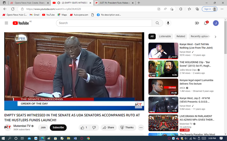Join the Mutembei TV channel

tap(43, 128)
